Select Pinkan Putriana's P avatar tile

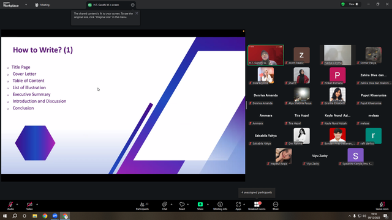pos(337,75)
